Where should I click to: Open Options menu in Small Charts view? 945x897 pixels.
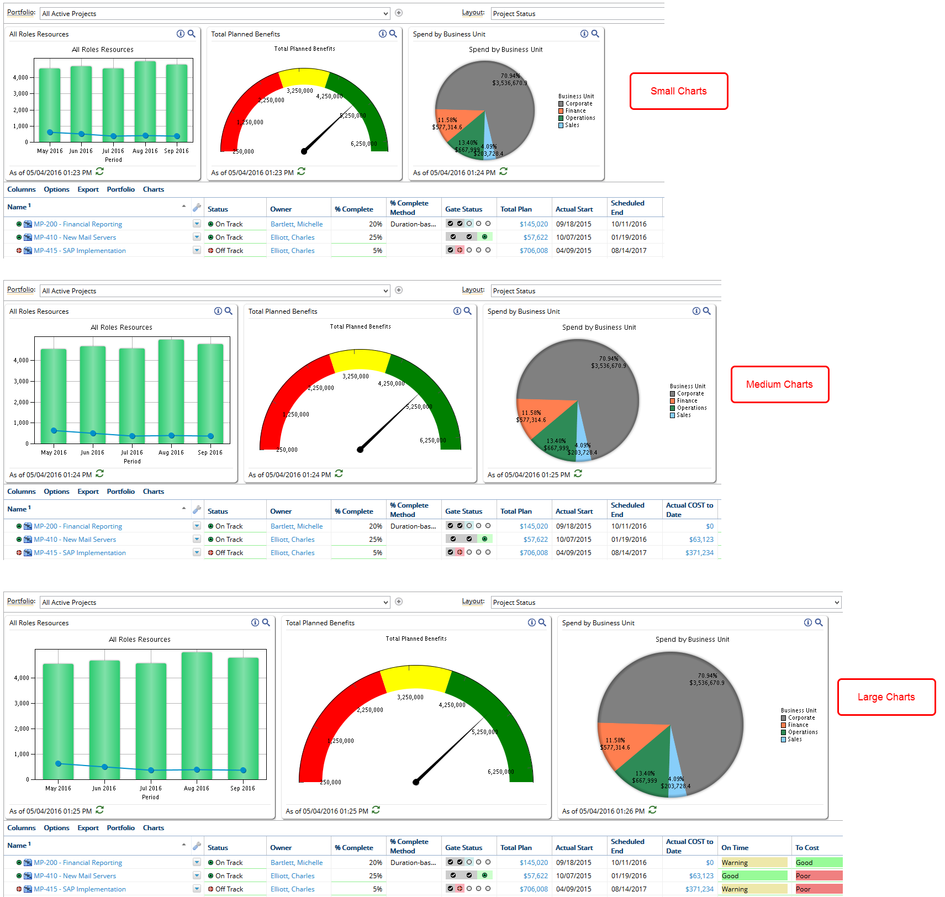click(57, 189)
